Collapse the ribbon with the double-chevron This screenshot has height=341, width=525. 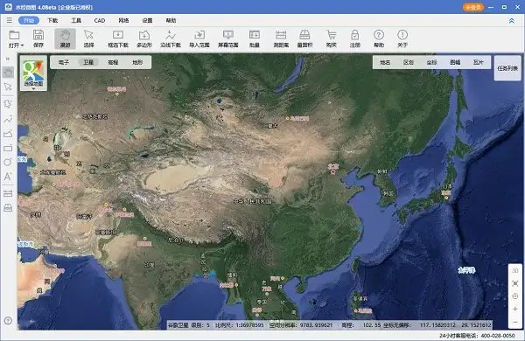point(512,21)
